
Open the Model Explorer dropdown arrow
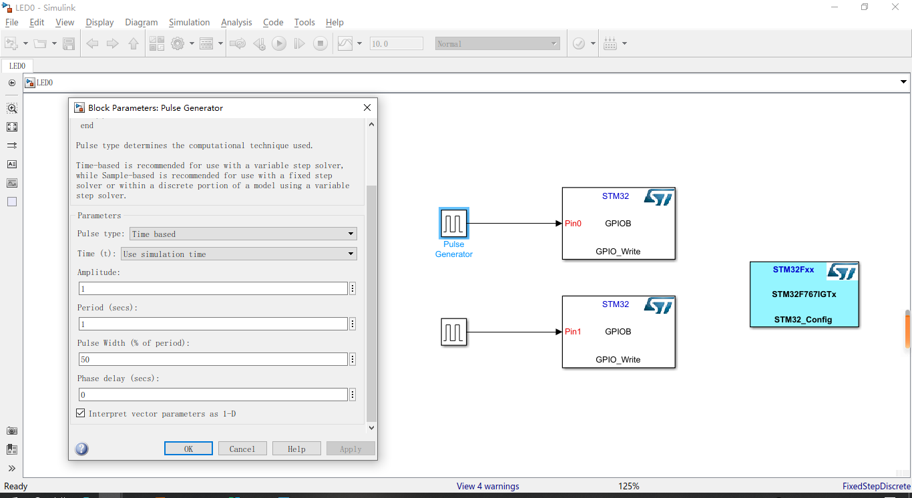point(220,43)
